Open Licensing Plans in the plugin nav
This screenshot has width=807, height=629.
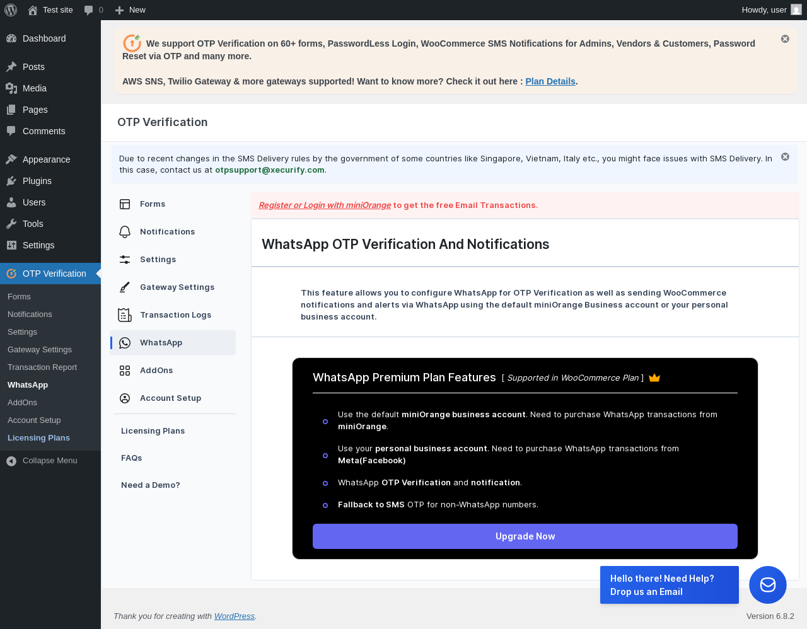153,431
